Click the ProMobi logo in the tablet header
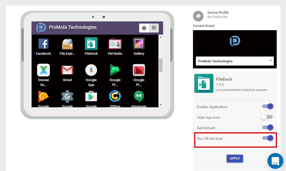Image resolution: width=286 pixels, height=171 pixels. click(41, 28)
